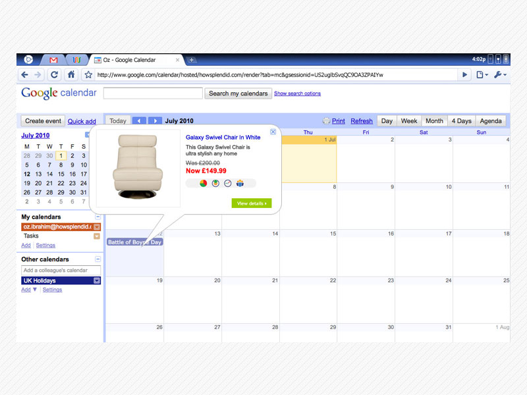This screenshot has height=395, width=527.
Task: Go forward to the next page
Action: coord(38,74)
